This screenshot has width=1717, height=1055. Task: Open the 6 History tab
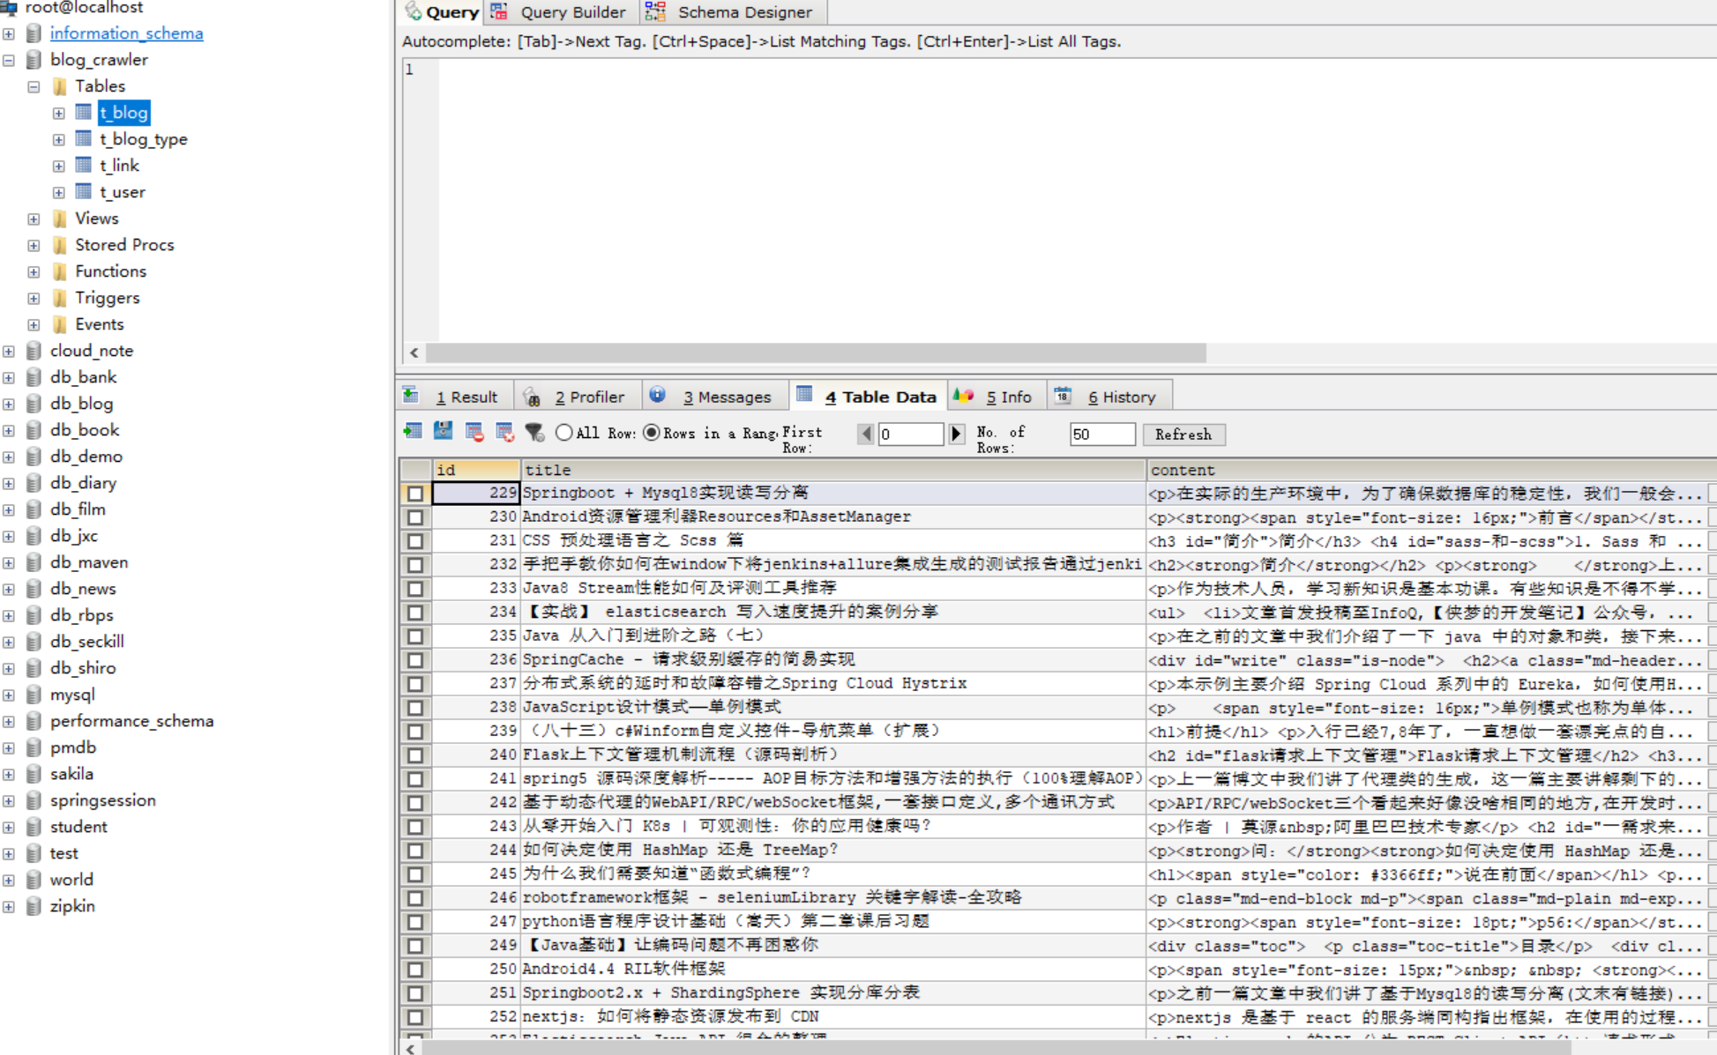(1110, 397)
